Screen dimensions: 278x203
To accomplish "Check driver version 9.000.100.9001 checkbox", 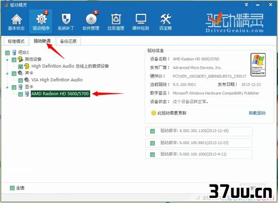I will (152, 143).
